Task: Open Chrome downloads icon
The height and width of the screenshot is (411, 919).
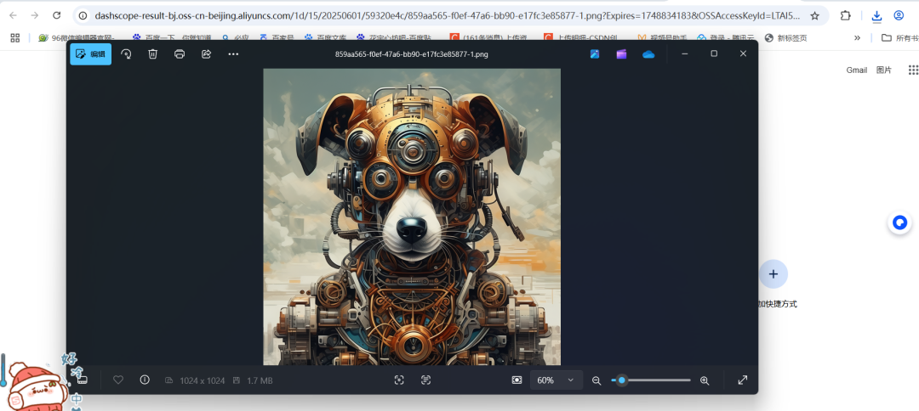Action: point(876,16)
